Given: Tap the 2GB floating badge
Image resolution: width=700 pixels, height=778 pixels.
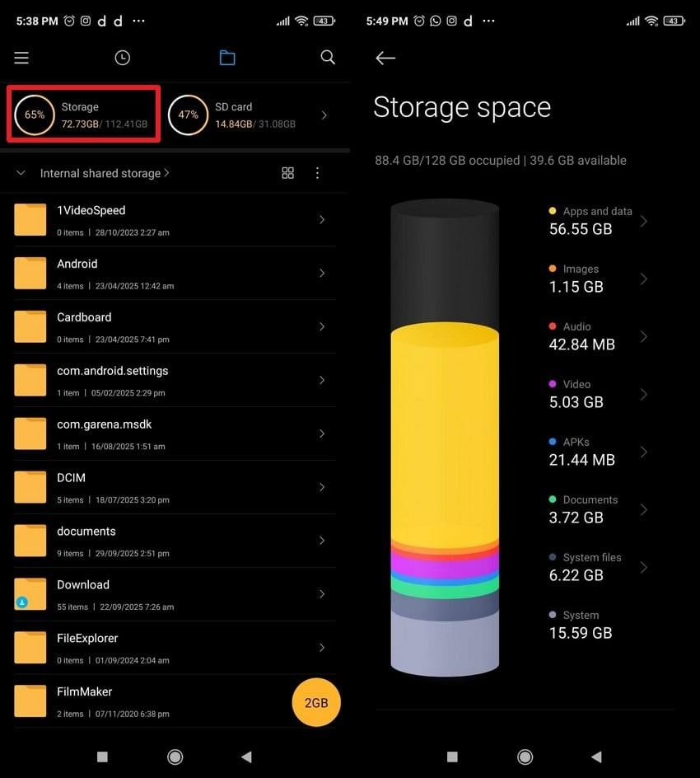Looking at the screenshot, I should pyautogui.click(x=316, y=702).
